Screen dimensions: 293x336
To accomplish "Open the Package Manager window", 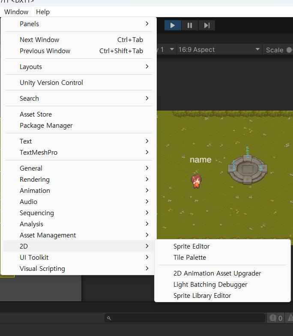I will 78,125.
